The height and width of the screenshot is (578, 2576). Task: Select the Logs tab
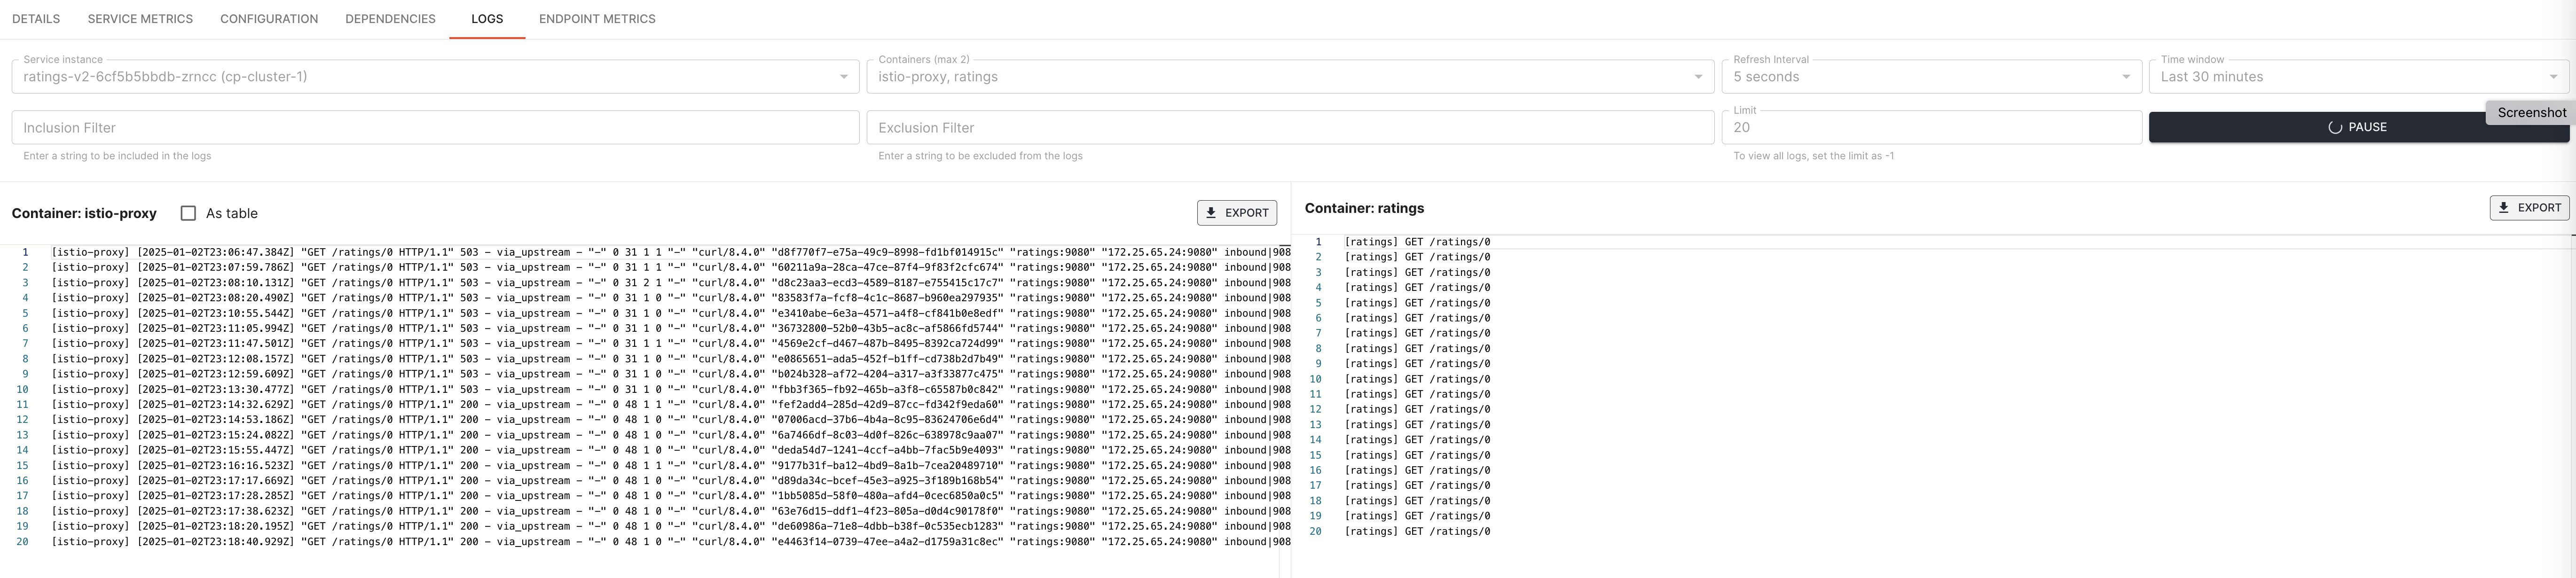487,19
